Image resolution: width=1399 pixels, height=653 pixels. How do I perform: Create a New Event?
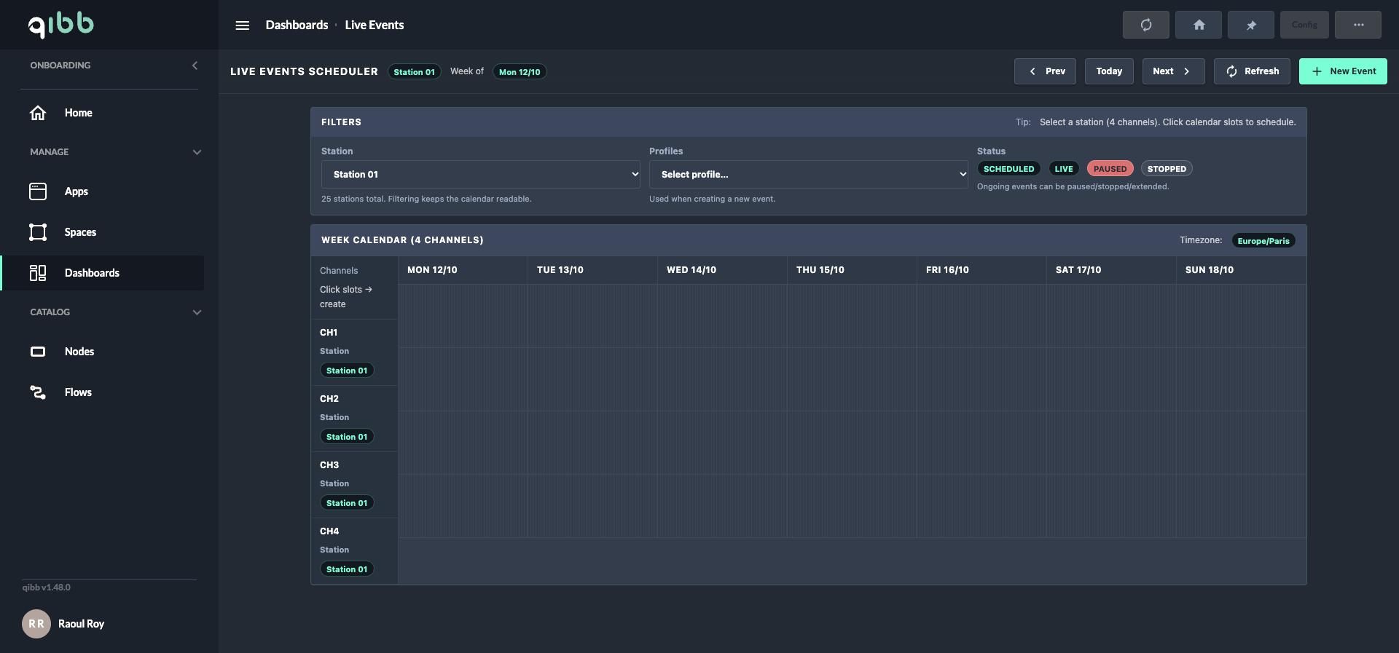click(x=1343, y=71)
